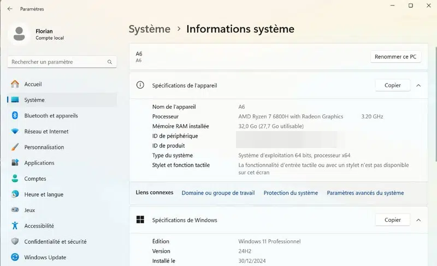Viewport: 437px width, 266px height.
Task: Collapse Spécifications de Windows section chevron
Action: click(x=418, y=220)
